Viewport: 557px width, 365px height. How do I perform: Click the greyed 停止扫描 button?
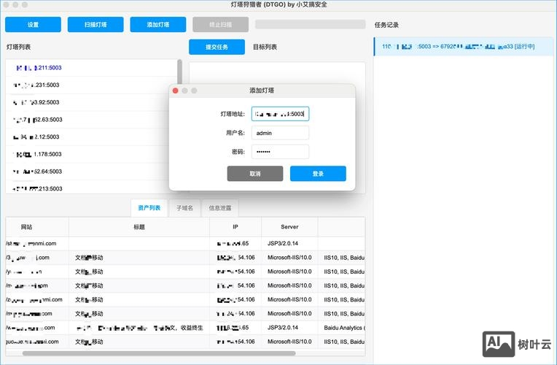tap(221, 25)
